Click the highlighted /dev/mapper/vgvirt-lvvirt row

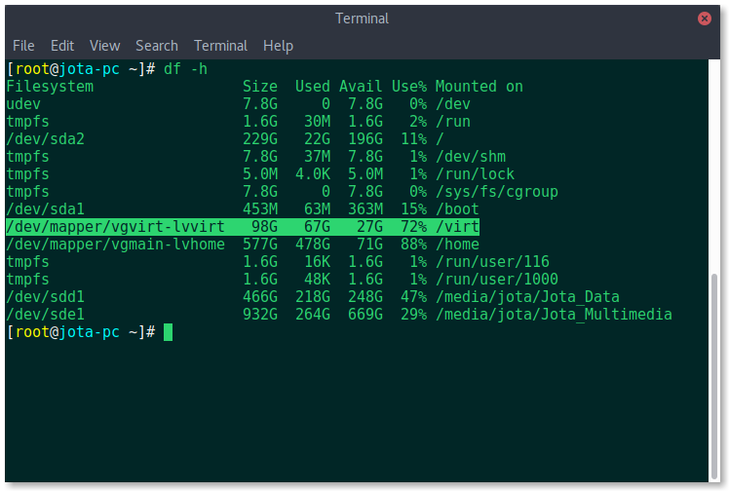[x=243, y=227]
